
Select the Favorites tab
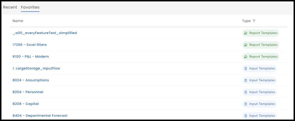30,7
